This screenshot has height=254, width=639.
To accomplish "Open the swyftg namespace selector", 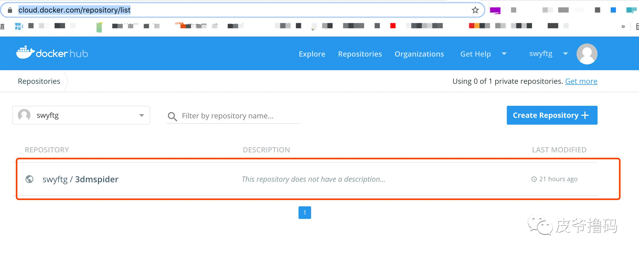I will pos(81,115).
